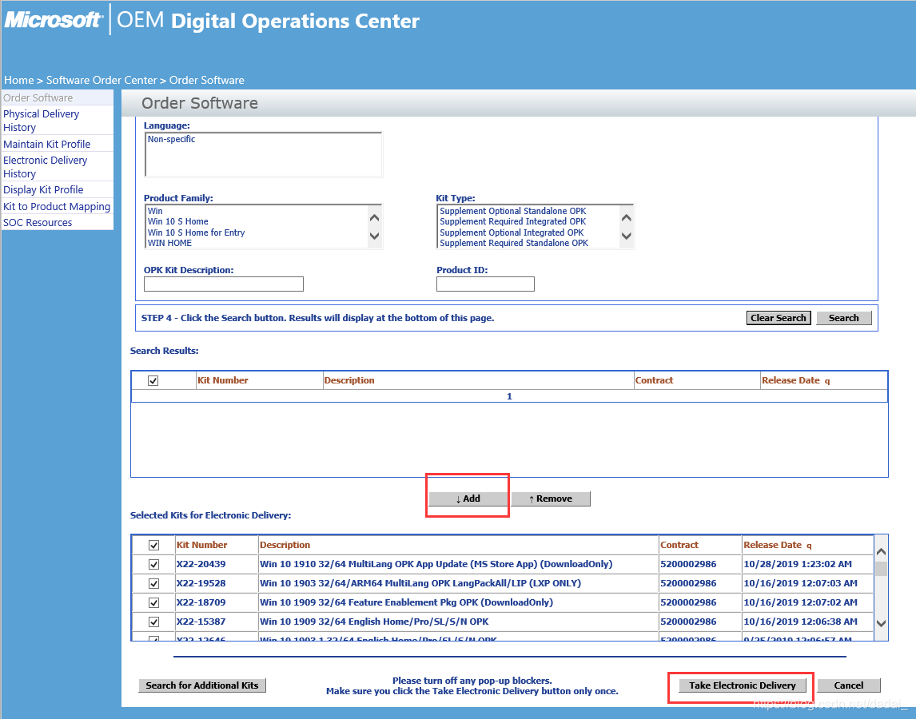The width and height of the screenshot is (916, 719).
Task: Click the Add button
Action: [x=468, y=499]
